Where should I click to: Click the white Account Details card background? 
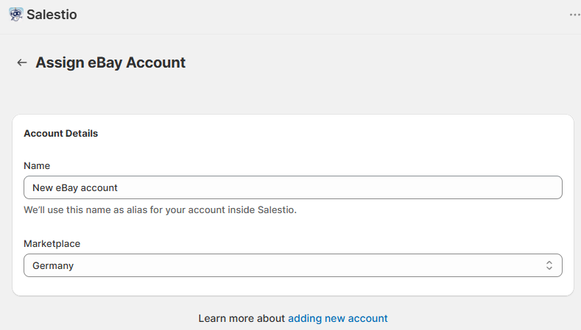click(x=368, y=140)
